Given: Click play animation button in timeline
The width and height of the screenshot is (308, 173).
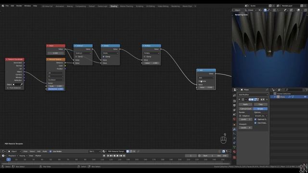Looking at the screenshot, I should 117,156.
